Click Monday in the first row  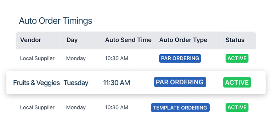click(76, 58)
